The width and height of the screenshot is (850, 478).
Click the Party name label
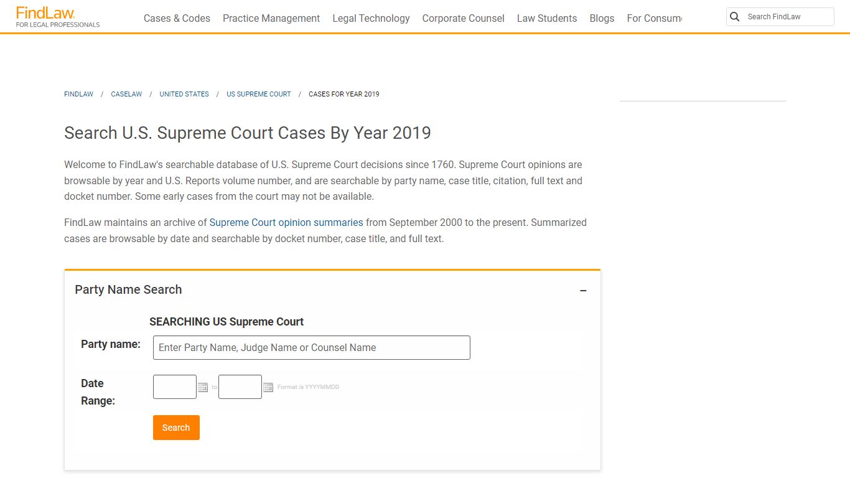click(x=111, y=344)
